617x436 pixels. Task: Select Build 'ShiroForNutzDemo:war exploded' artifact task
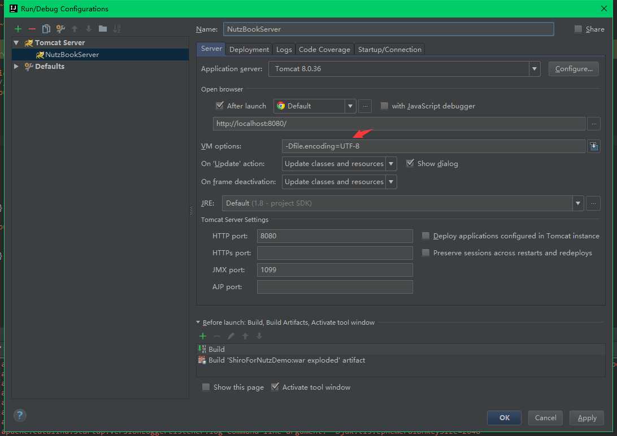(x=400, y=360)
